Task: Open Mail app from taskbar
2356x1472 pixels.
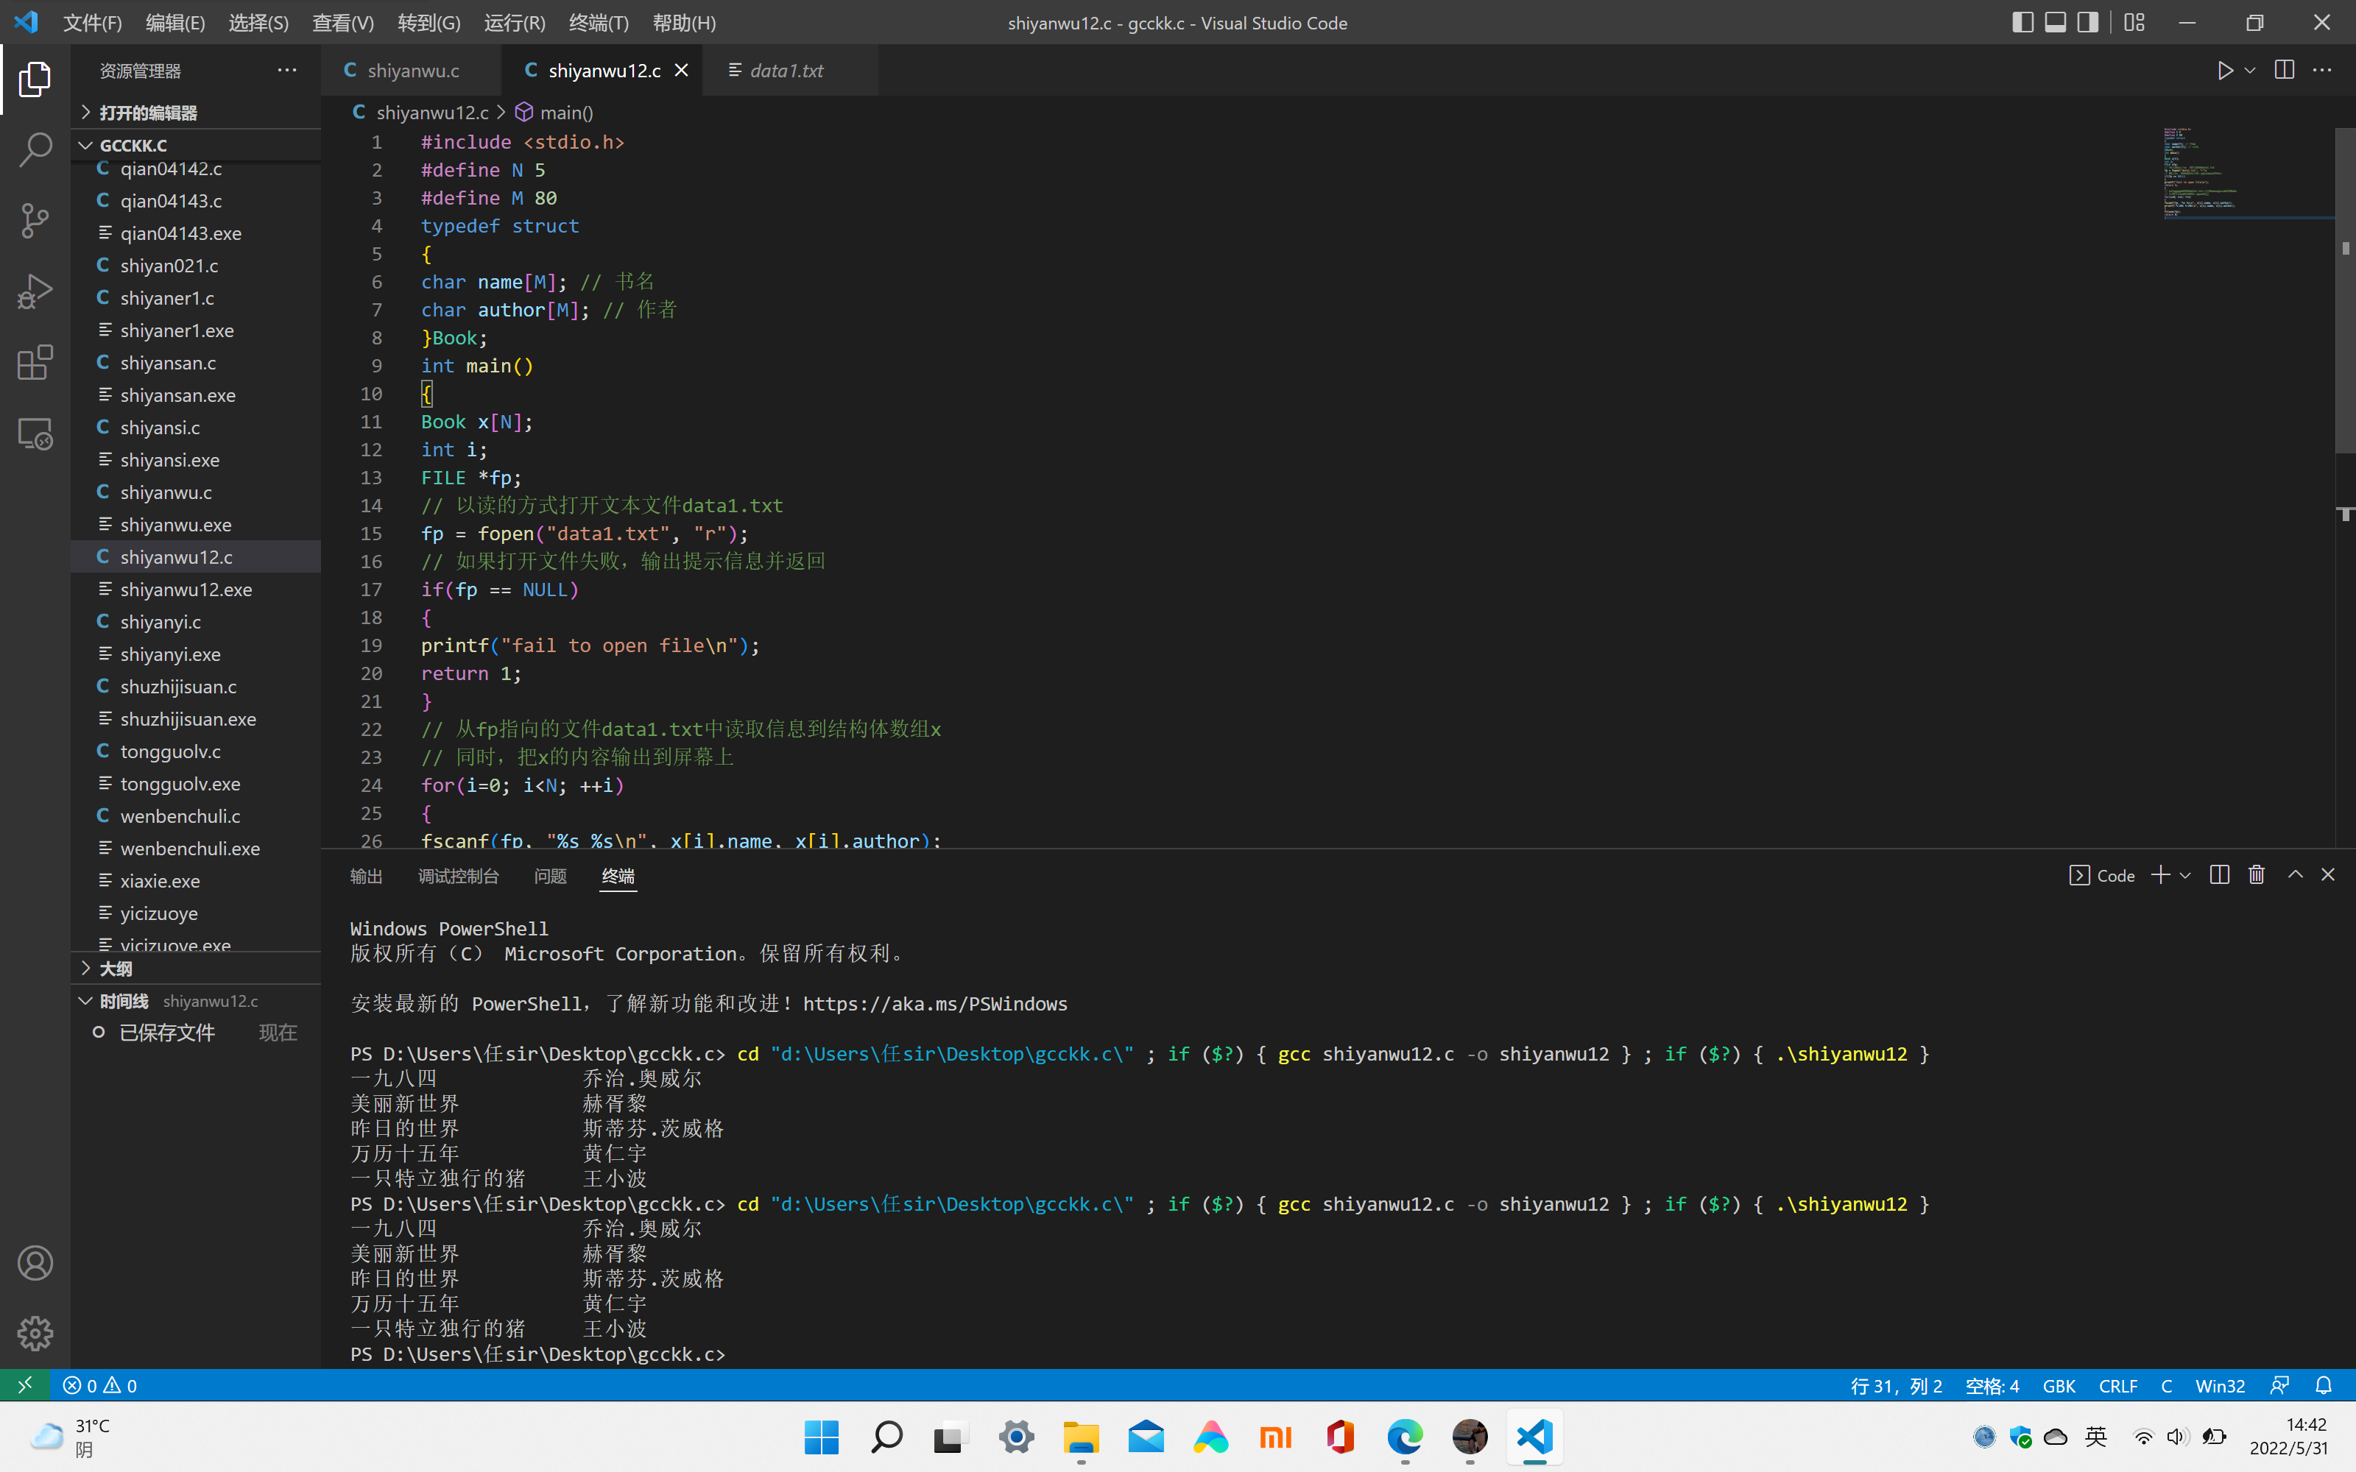Action: coord(1146,1437)
